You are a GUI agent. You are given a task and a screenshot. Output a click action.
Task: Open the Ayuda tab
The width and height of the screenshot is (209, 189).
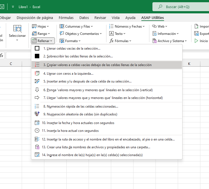coord(130,18)
